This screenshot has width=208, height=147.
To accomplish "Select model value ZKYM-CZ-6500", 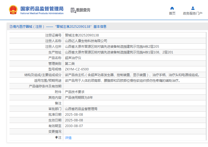I will click(x=77, y=69).
